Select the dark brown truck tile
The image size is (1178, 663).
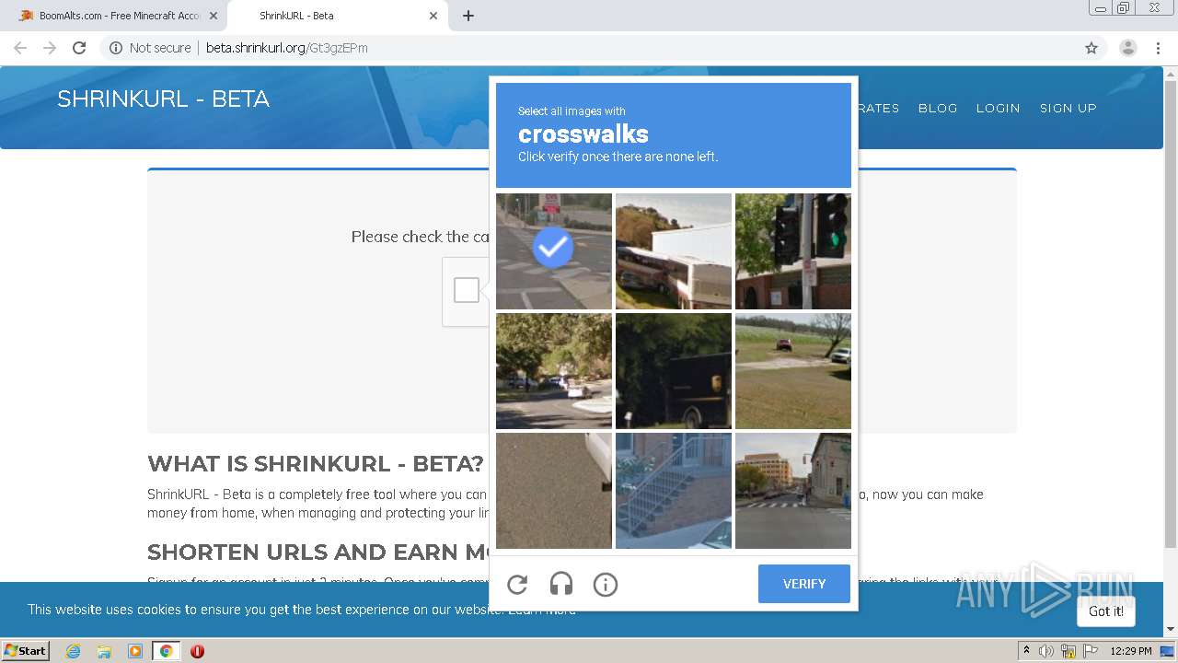pos(674,371)
